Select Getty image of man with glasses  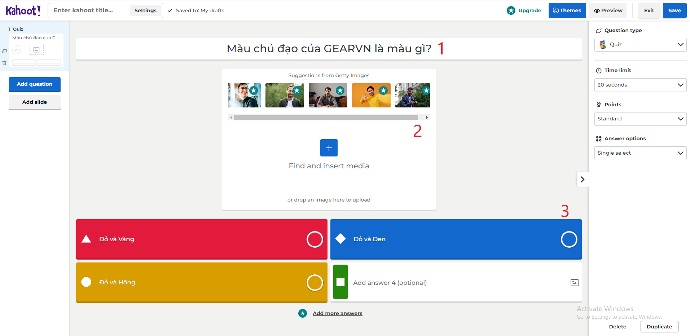coord(244,96)
